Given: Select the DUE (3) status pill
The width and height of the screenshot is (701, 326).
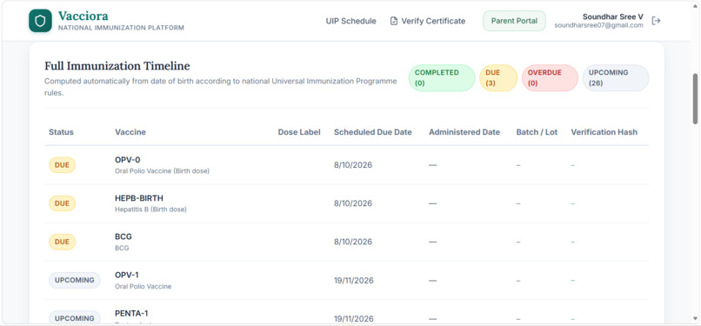Looking at the screenshot, I should click(498, 77).
